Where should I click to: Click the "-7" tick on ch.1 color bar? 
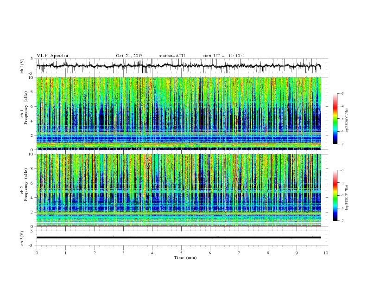pos(342,144)
